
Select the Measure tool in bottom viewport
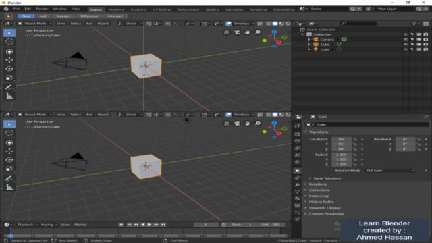[9, 188]
